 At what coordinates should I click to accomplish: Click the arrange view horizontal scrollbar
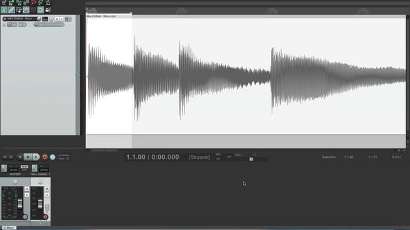click(104, 150)
